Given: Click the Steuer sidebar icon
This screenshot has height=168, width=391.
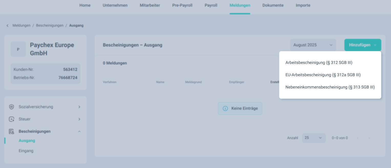Looking at the screenshot, I should (12, 119).
